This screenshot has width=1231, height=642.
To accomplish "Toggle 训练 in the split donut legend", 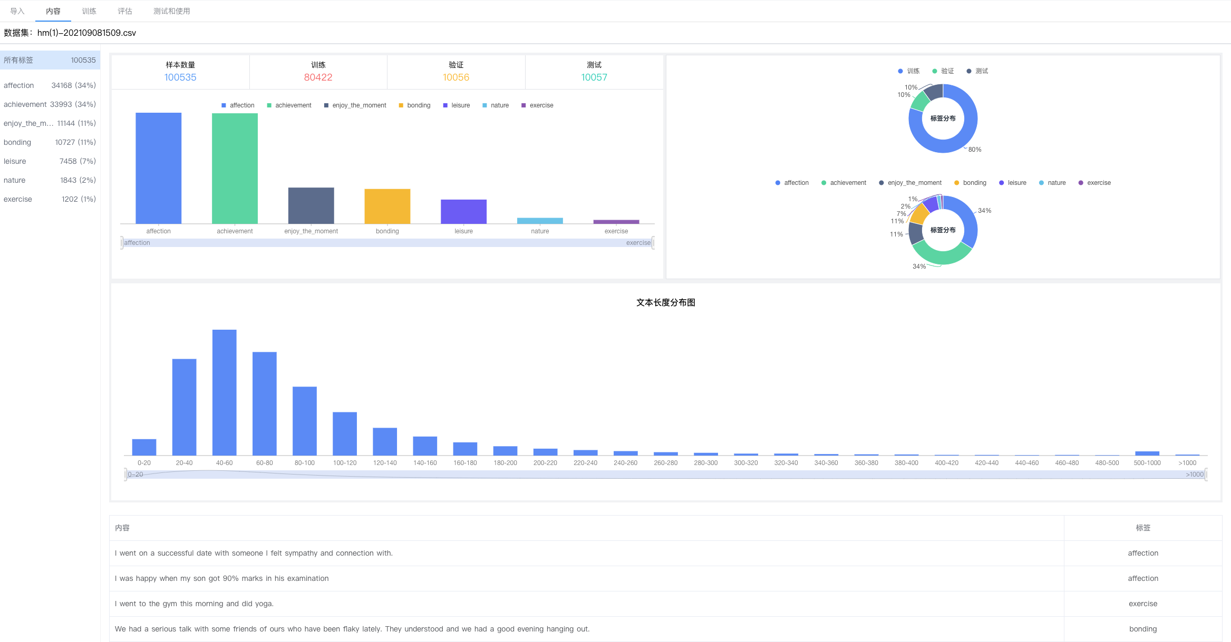I will coord(908,71).
